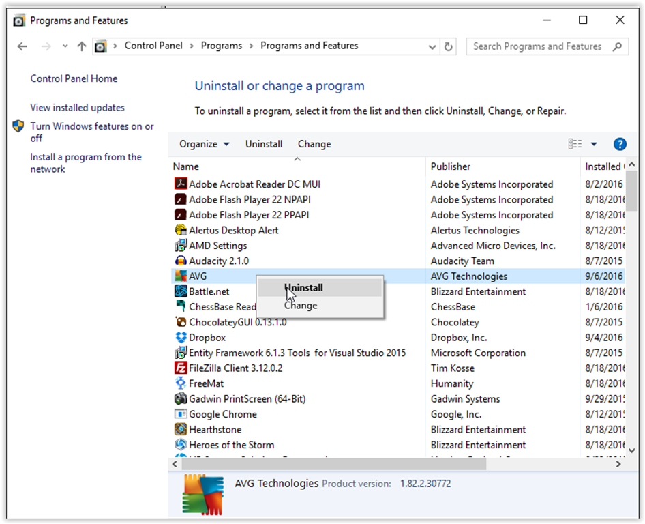Click the search magnifier icon

tap(617, 46)
